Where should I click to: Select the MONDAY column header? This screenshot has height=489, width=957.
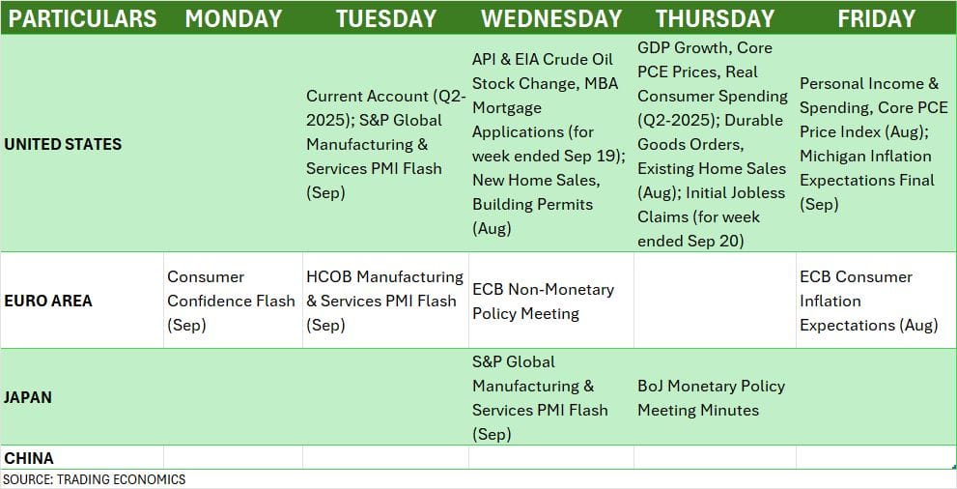(x=233, y=18)
